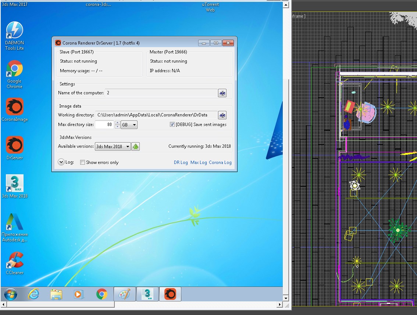The image size is (417, 315).
Task: Decrease Max directory size with down arrow
Action: [x=117, y=127]
